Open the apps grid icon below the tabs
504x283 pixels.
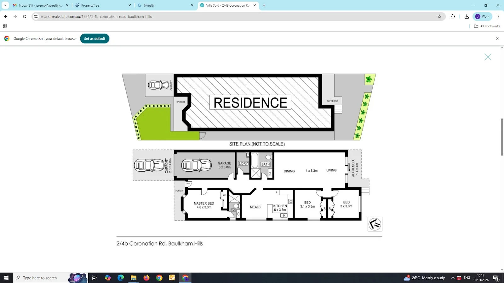pos(5,26)
